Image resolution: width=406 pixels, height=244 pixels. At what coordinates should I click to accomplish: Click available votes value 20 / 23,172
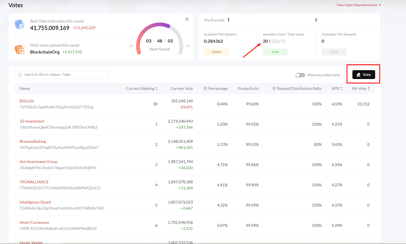click(x=274, y=41)
